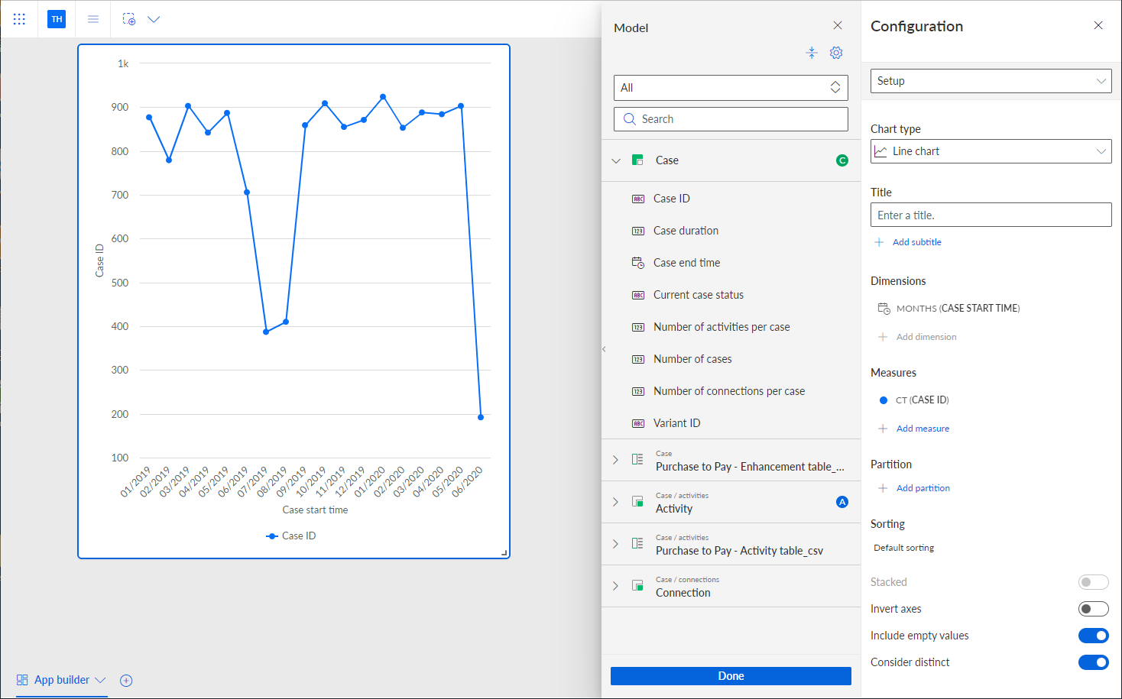The image size is (1122, 699).
Task: Close the Model panel
Action: click(838, 25)
